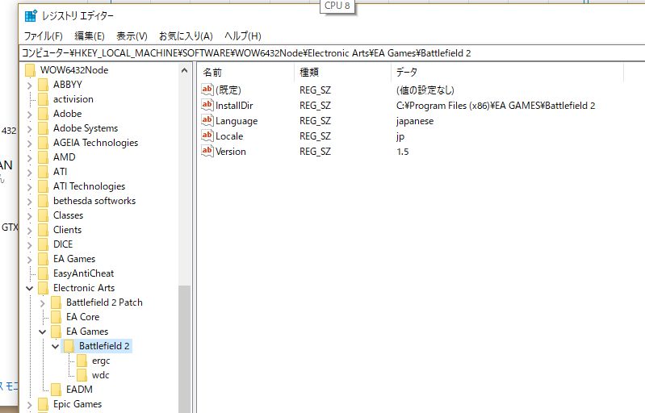Select the ABBYY key label
The image size is (645, 413).
(68, 85)
